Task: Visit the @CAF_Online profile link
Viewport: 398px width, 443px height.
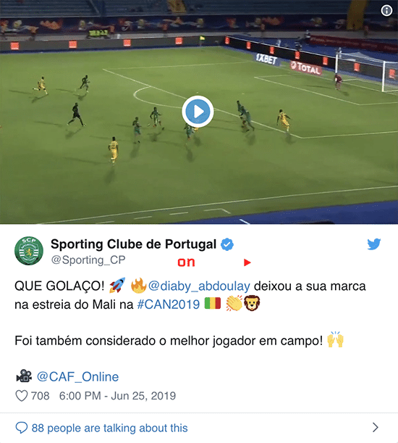Action: 78,377
